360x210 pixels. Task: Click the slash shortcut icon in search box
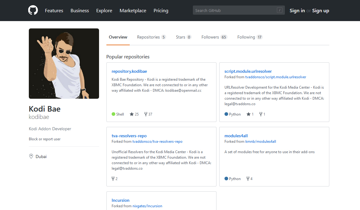pos(279,10)
